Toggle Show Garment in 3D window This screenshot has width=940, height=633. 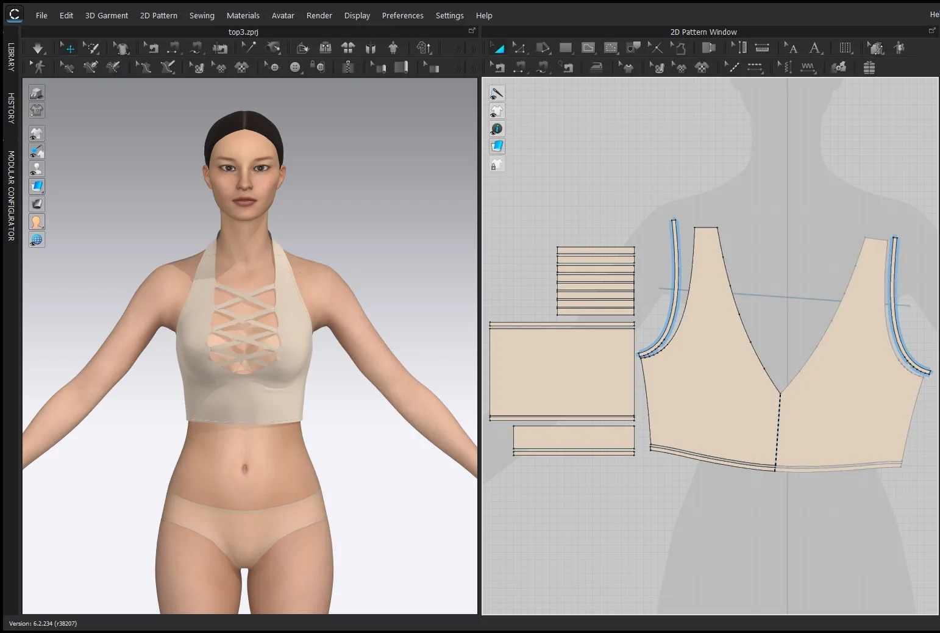coord(37,134)
